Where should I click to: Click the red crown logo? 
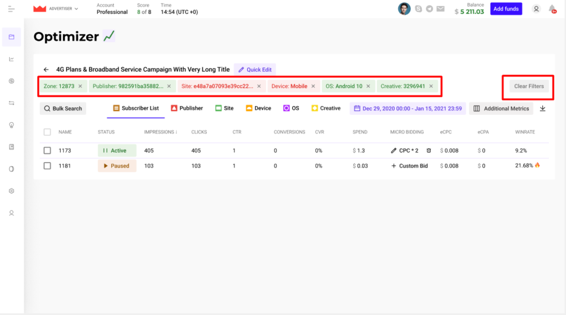(x=40, y=9)
